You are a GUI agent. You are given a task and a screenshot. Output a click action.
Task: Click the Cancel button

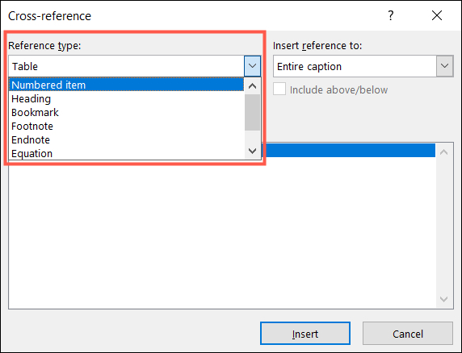(408, 334)
